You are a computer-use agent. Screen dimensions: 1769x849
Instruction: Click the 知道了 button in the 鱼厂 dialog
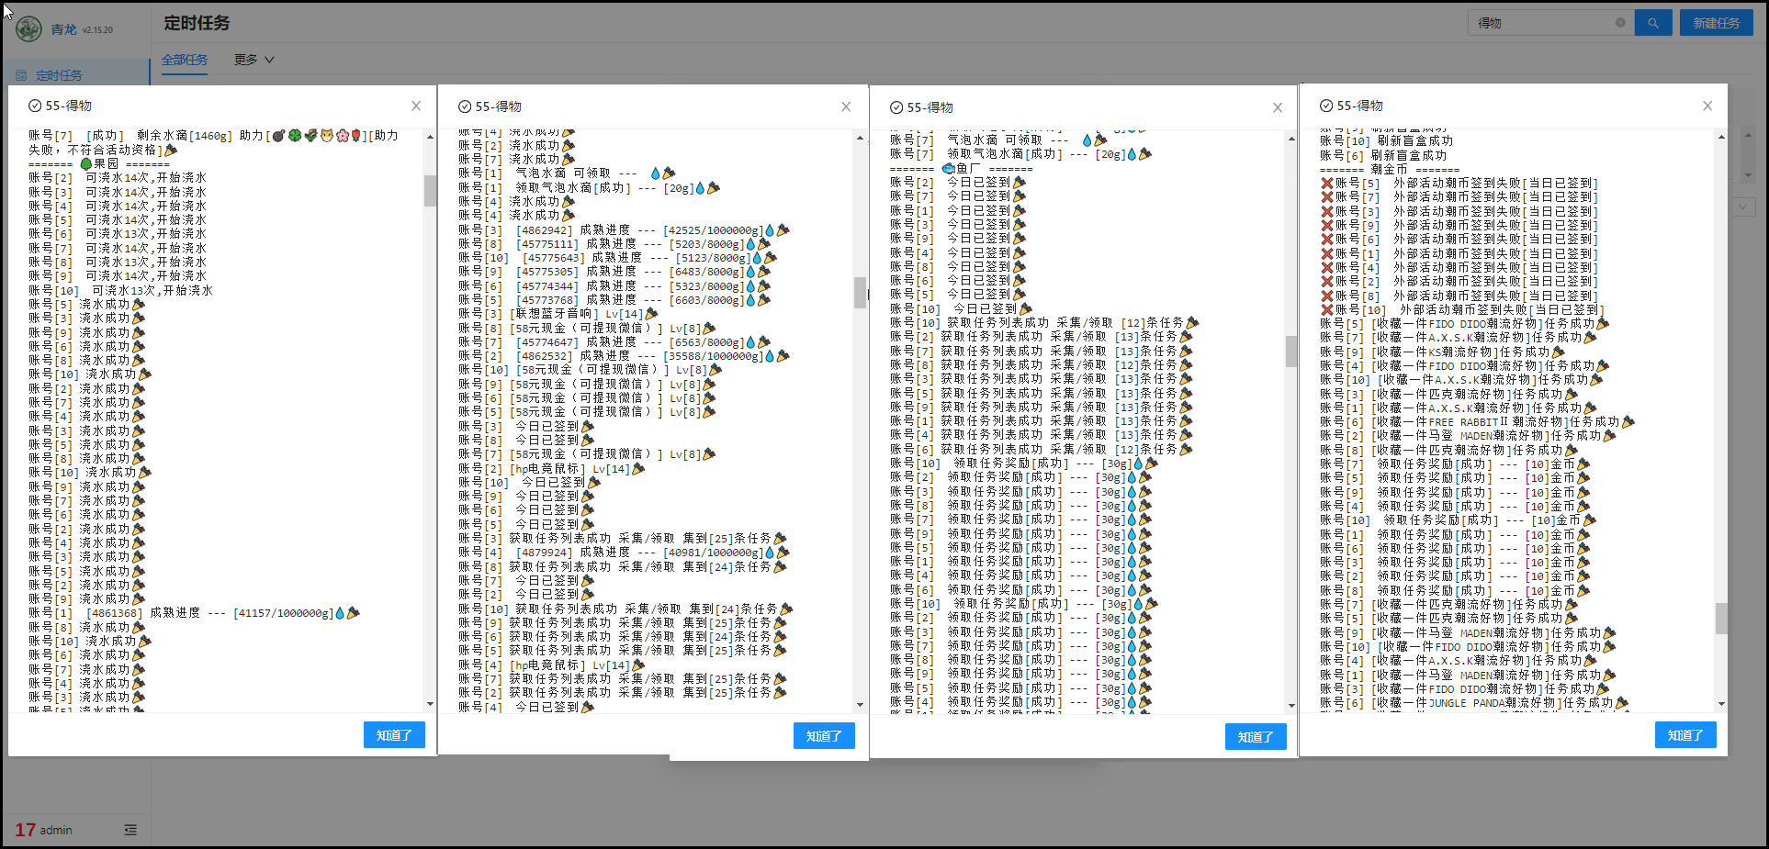(x=1256, y=737)
